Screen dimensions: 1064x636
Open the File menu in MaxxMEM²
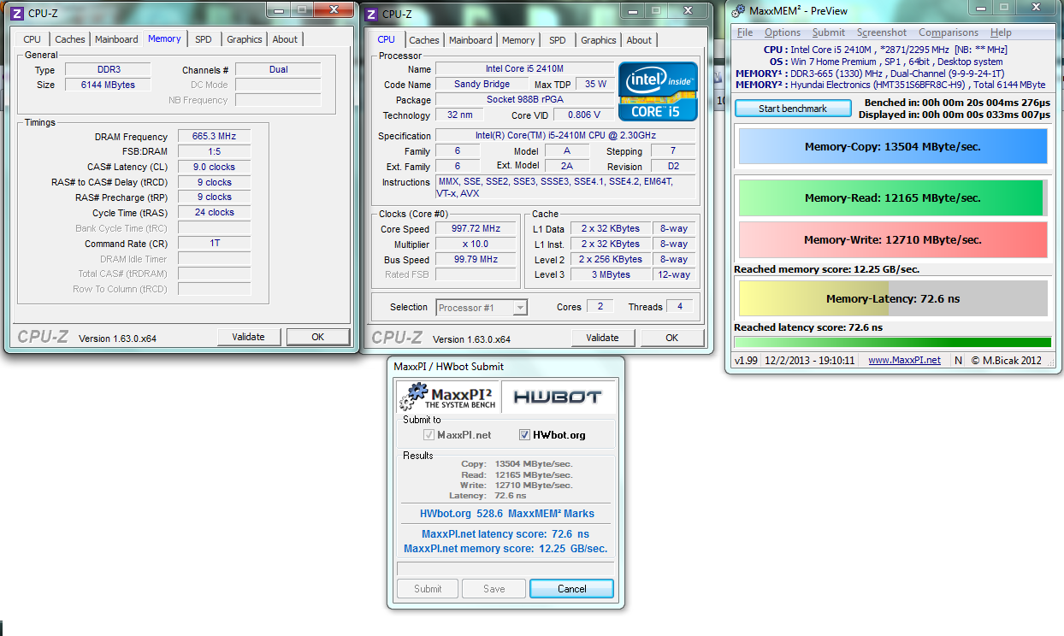pos(745,32)
